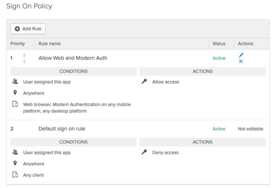This screenshot has width=273, height=188.
Task: Click Active status of Allow Web rule
Action: click(x=219, y=58)
